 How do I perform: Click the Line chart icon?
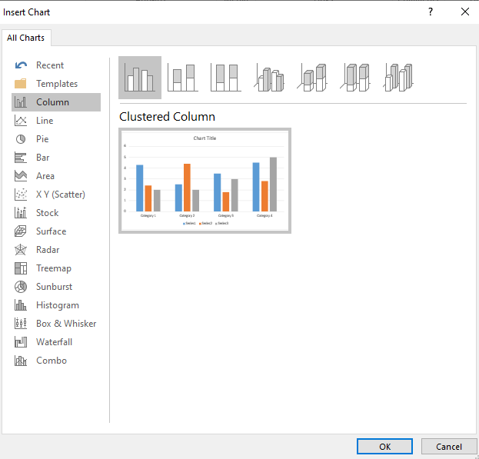tap(21, 121)
